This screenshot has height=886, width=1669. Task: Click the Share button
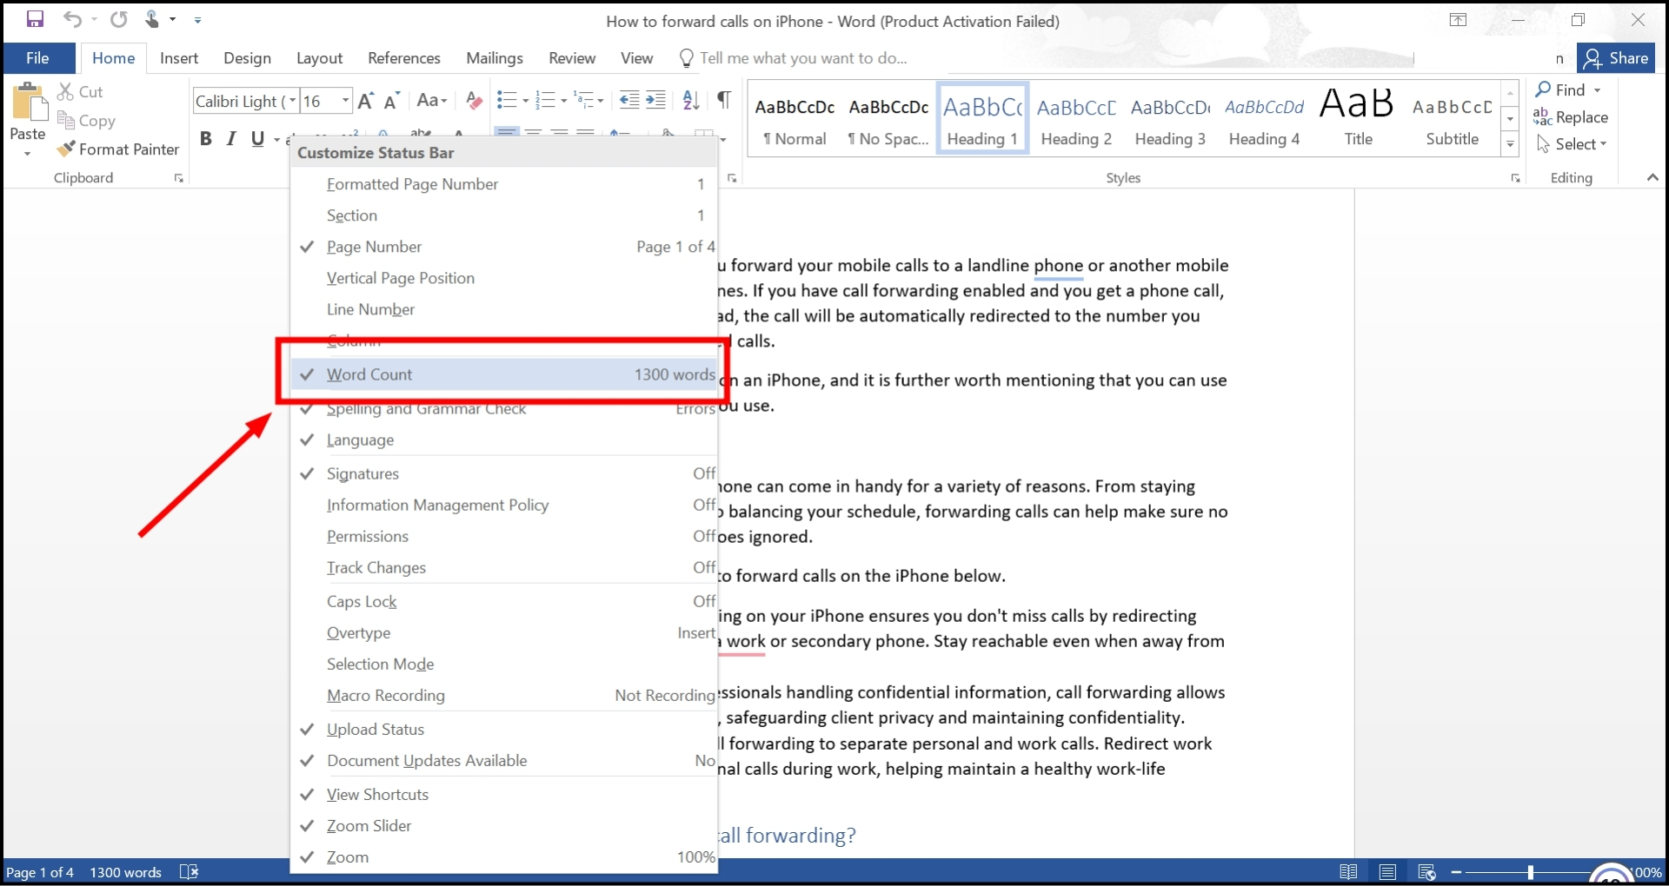[x=1618, y=57]
